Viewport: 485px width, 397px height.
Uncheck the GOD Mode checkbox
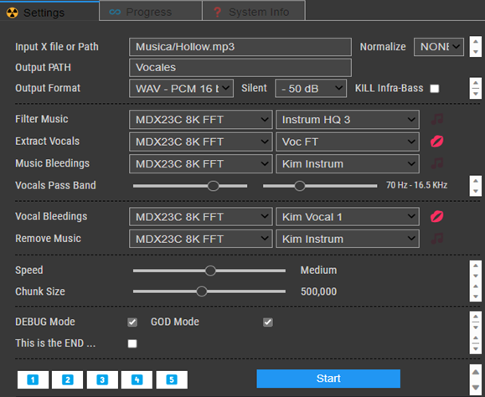pos(268,322)
